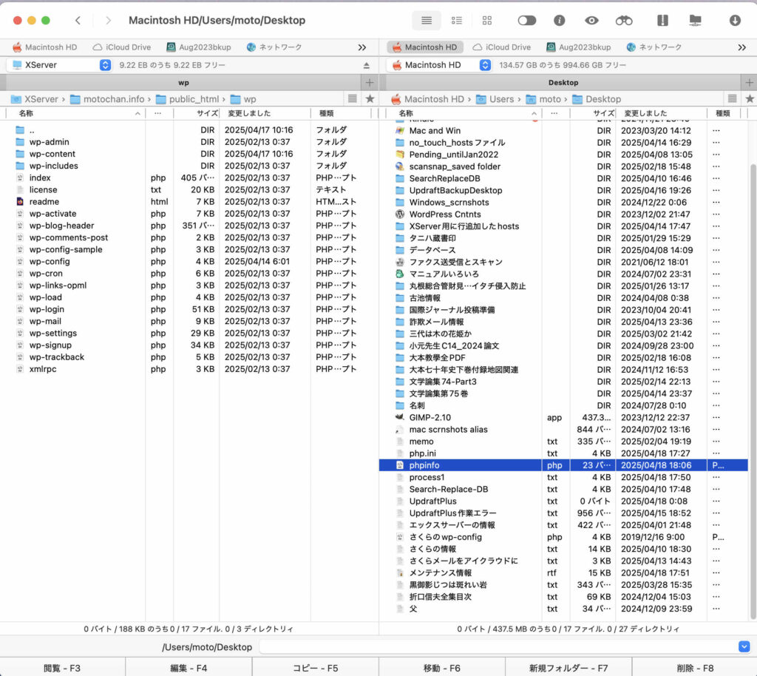Select the wp tab in left panel
The height and width of the screenshot is (676, 757).
coord(183,83)
